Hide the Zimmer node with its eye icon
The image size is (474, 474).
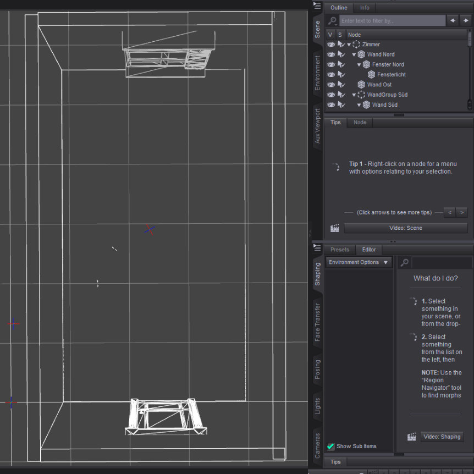331,45
